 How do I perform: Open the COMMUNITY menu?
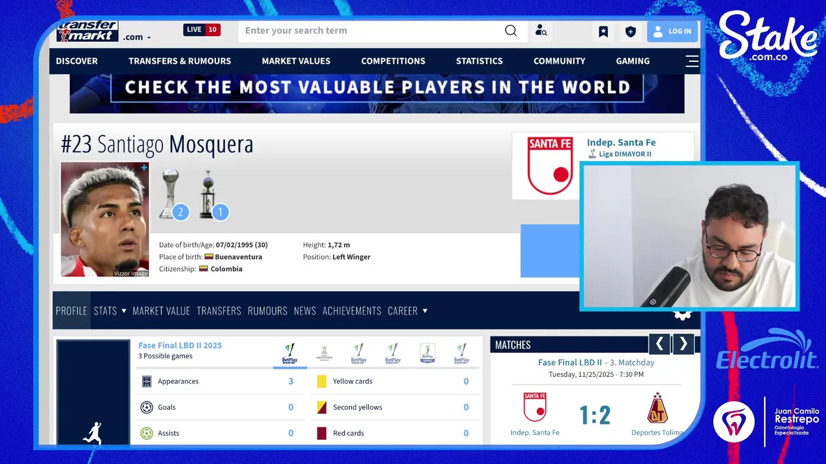coord(559,61)
